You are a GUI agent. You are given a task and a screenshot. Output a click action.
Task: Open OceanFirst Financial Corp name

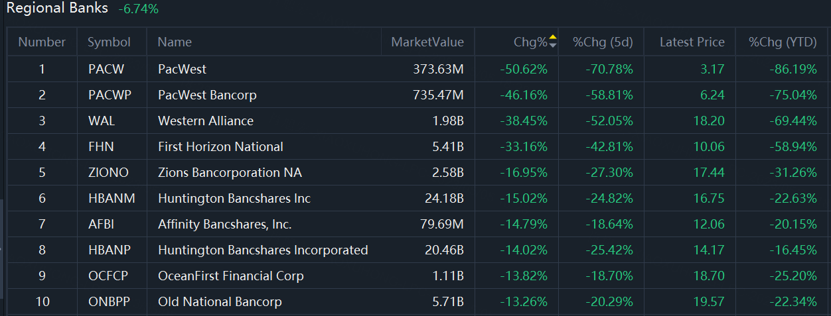231,276
